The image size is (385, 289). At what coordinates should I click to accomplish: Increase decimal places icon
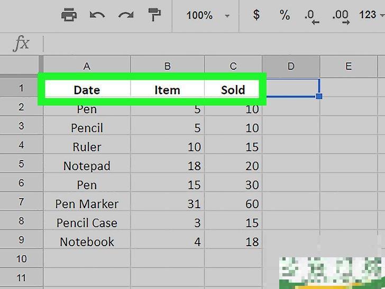tap(341, 16)
